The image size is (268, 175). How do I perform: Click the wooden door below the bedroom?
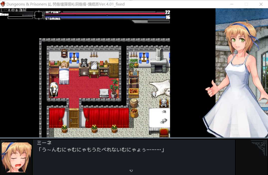(74, 119)
